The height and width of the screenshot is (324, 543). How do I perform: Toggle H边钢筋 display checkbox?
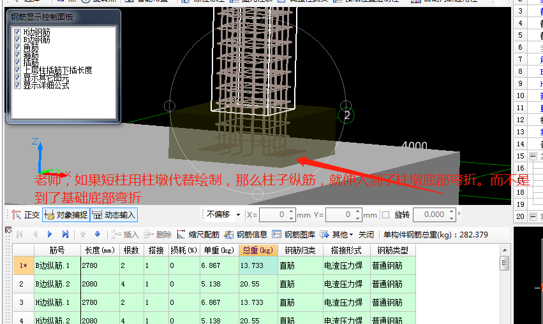[17, 32]
